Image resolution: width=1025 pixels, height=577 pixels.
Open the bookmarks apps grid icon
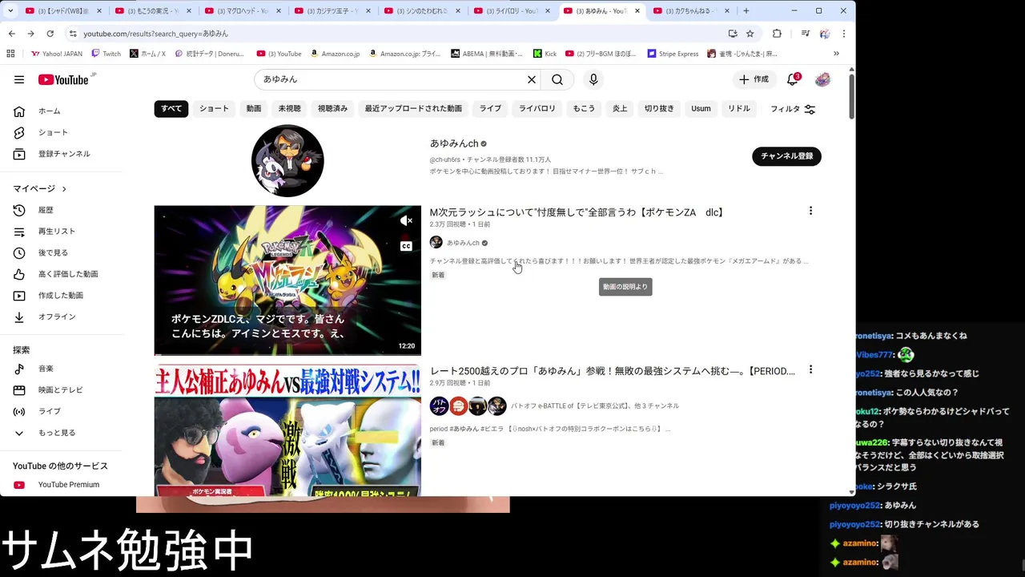[10, 54]
